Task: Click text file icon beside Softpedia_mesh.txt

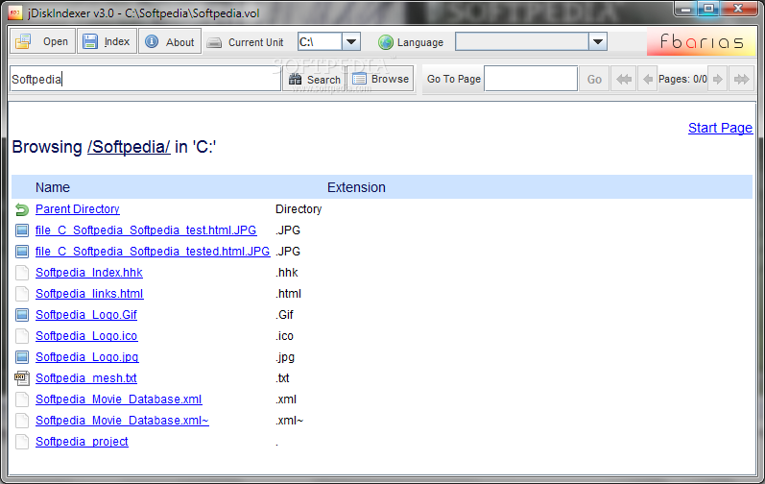Action: point(22,378)
